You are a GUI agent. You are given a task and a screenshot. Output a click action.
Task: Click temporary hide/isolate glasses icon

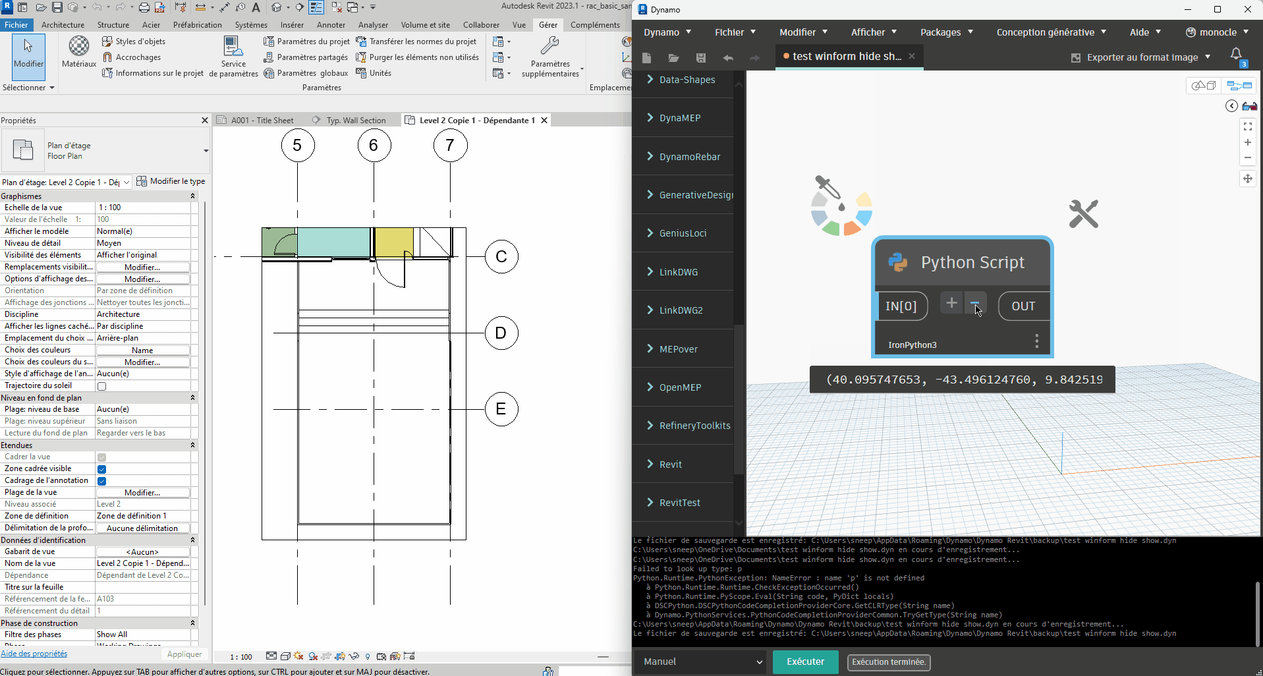click(354, 656)
